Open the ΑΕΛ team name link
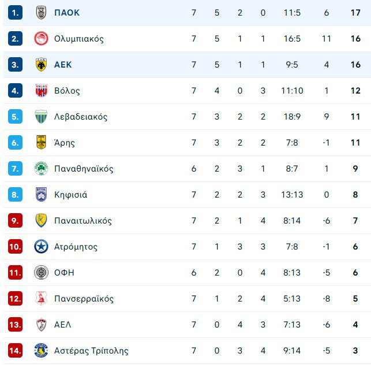This screenshot has width=371, height=368. [x=62, y=325]
